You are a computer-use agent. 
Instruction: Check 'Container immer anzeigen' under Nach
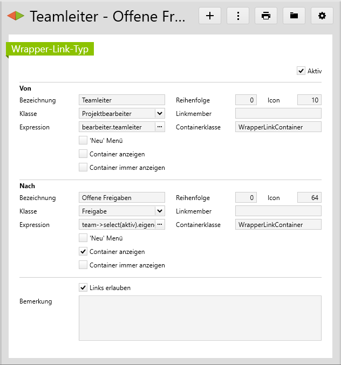click(x=83, y=265)
